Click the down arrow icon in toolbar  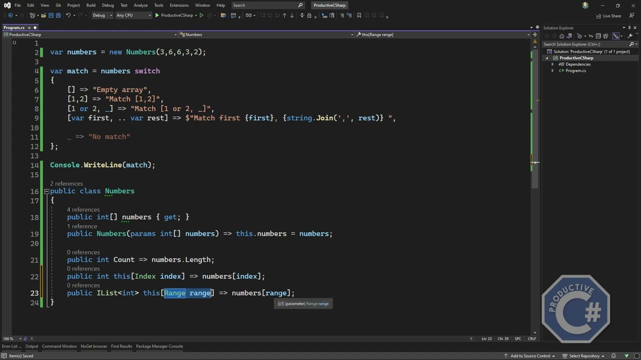click(x=292, y=15)
